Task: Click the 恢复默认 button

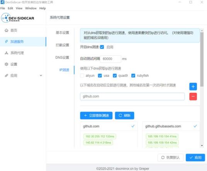Action: point(170,157)
